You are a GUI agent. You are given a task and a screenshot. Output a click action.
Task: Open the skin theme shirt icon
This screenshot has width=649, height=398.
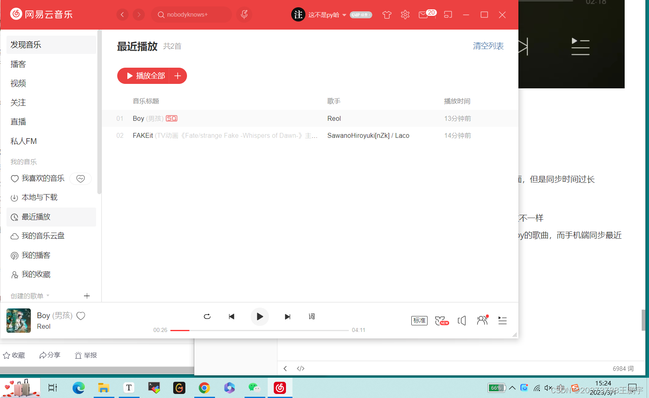pyautogui.click(x=387, y=15)
